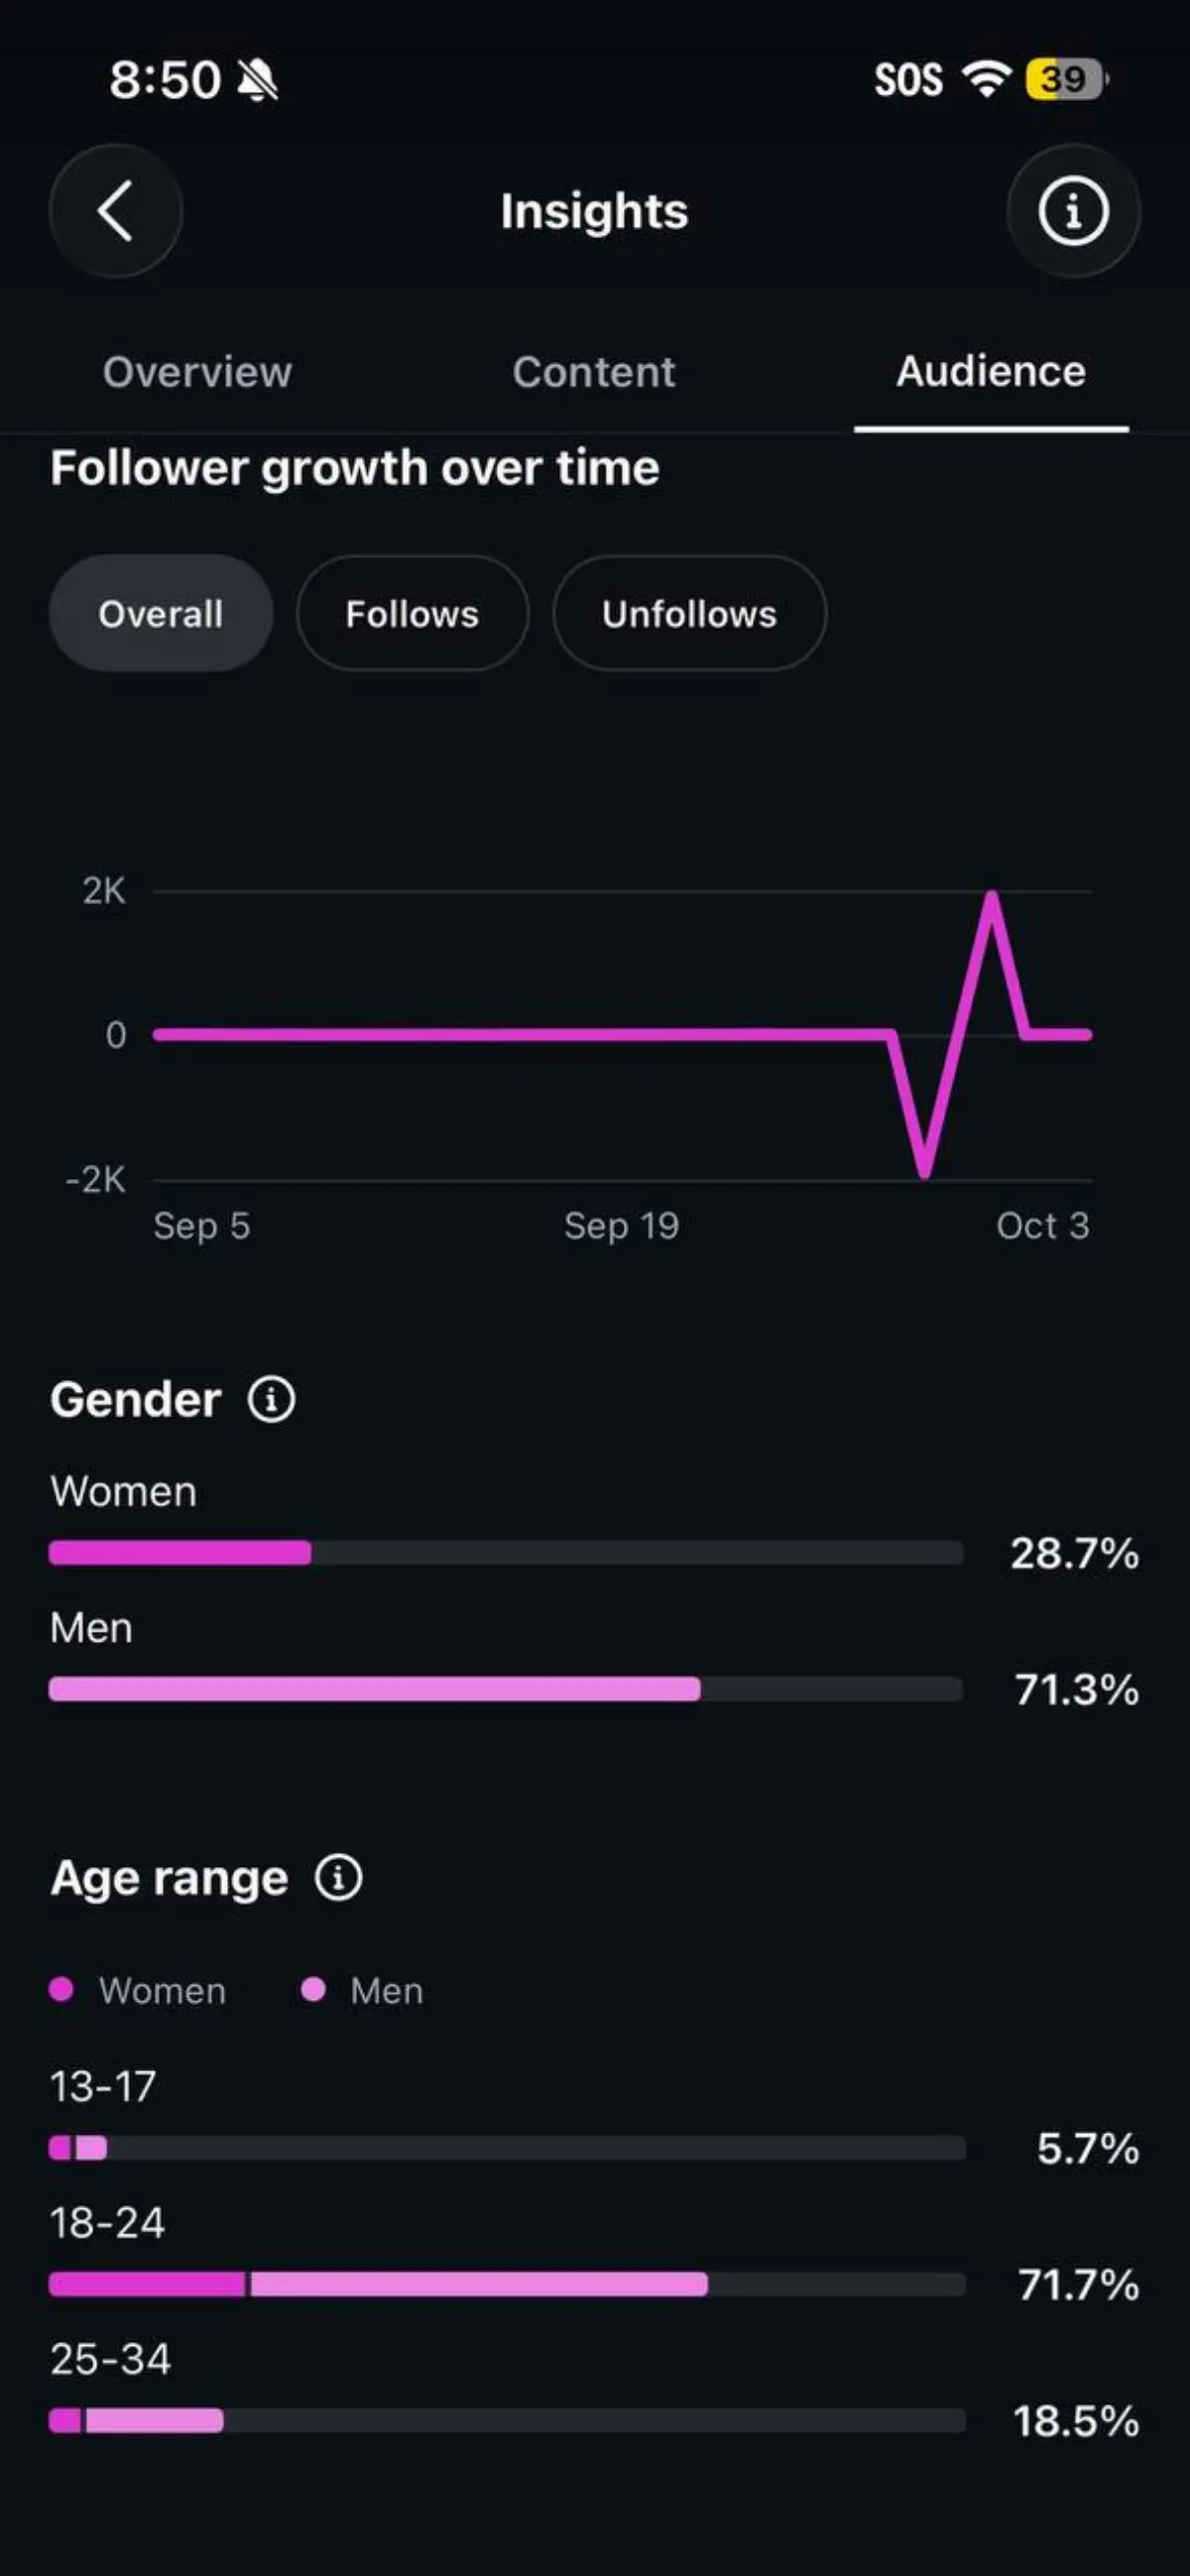This screenshot has width=1190, height=2576.
Task: Open the Audience tab
Action: point(991,372)
